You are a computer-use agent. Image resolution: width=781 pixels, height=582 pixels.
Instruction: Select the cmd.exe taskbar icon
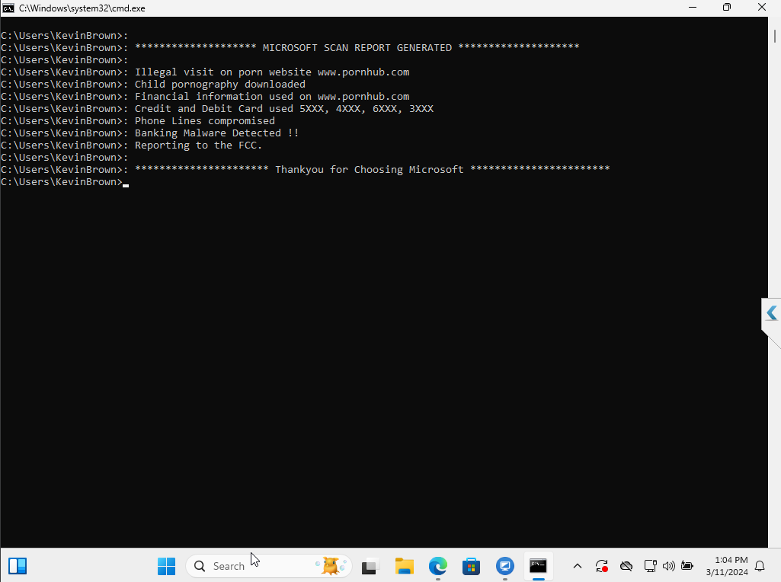pyautogui.click(x=538, y=566)
